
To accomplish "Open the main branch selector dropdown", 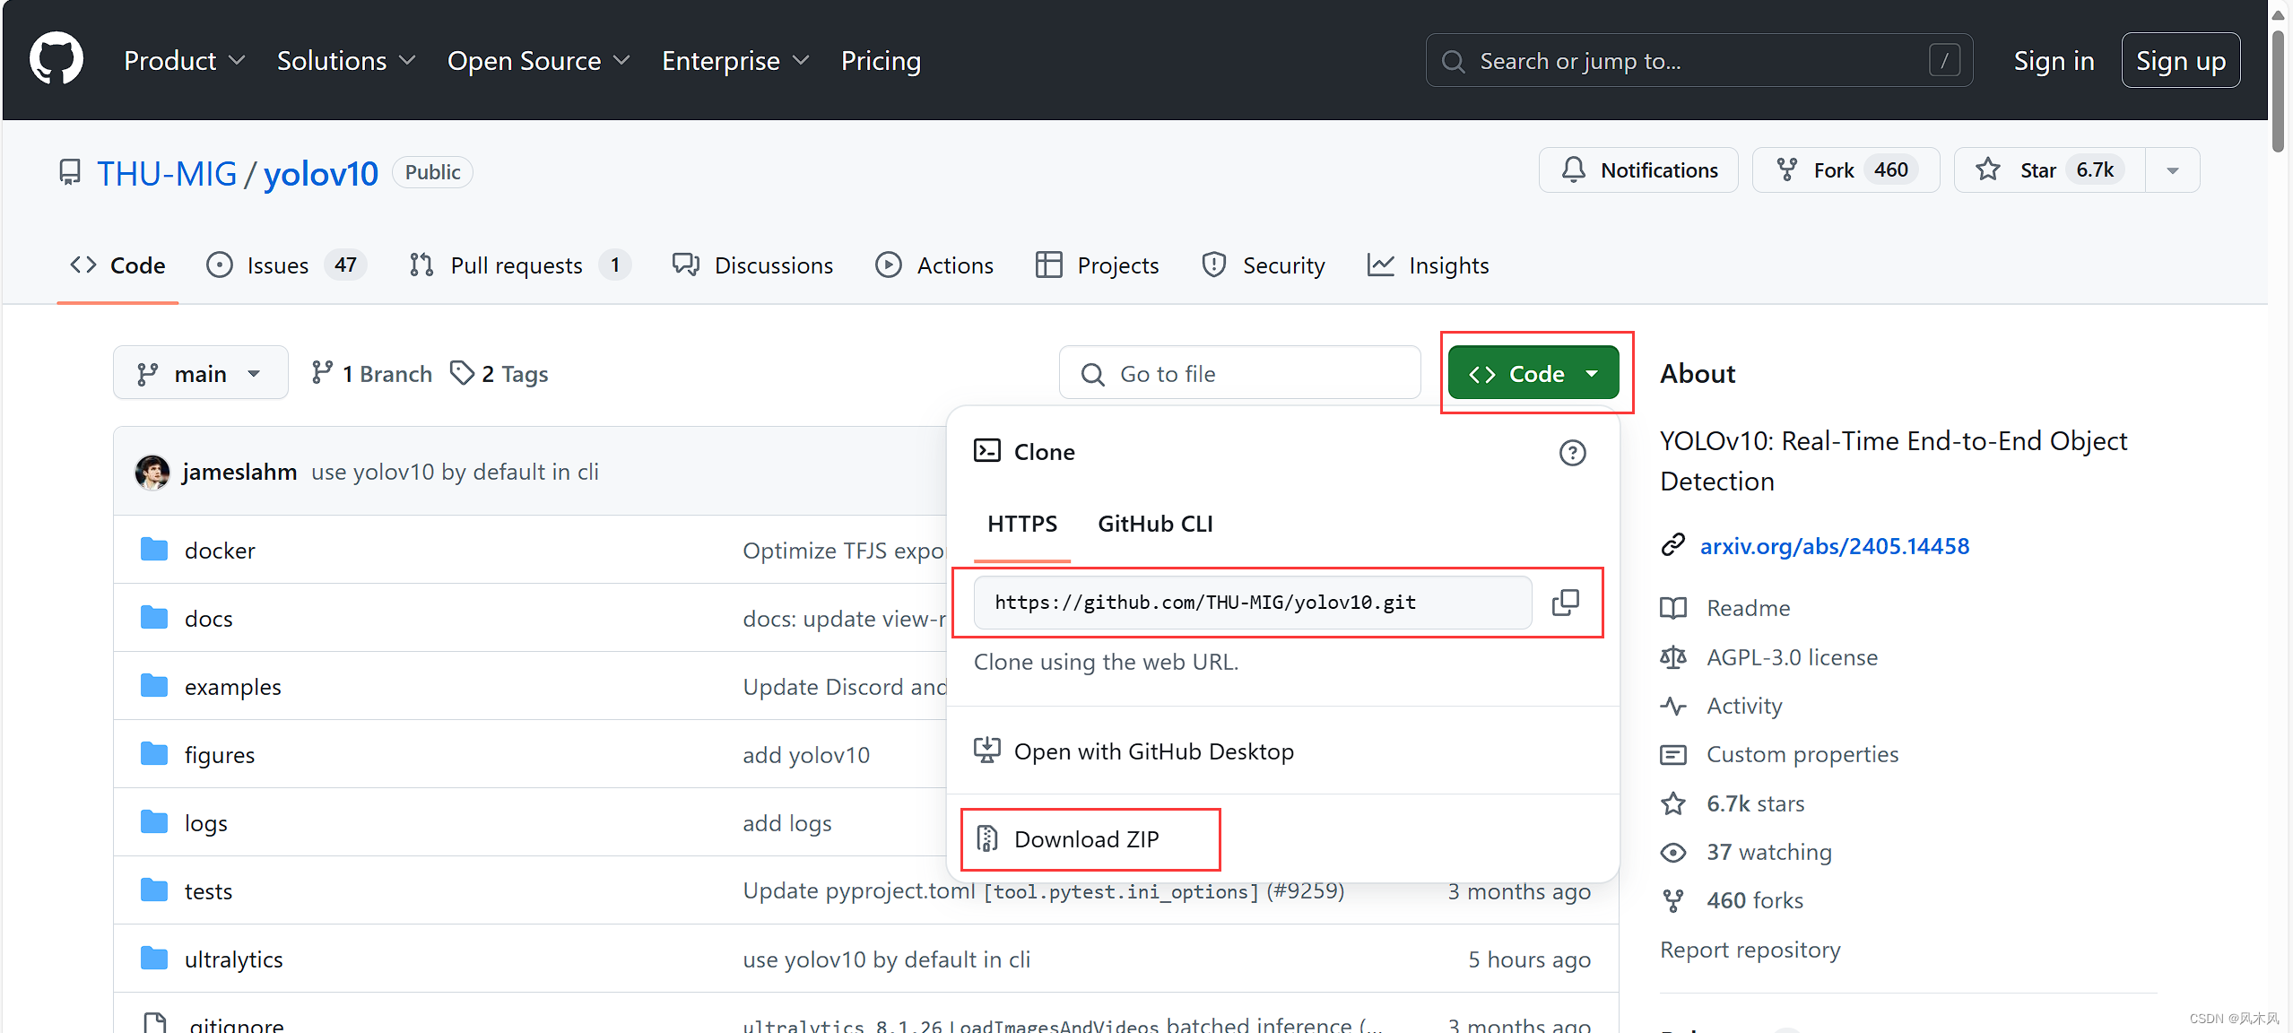I will click(200, 373).
